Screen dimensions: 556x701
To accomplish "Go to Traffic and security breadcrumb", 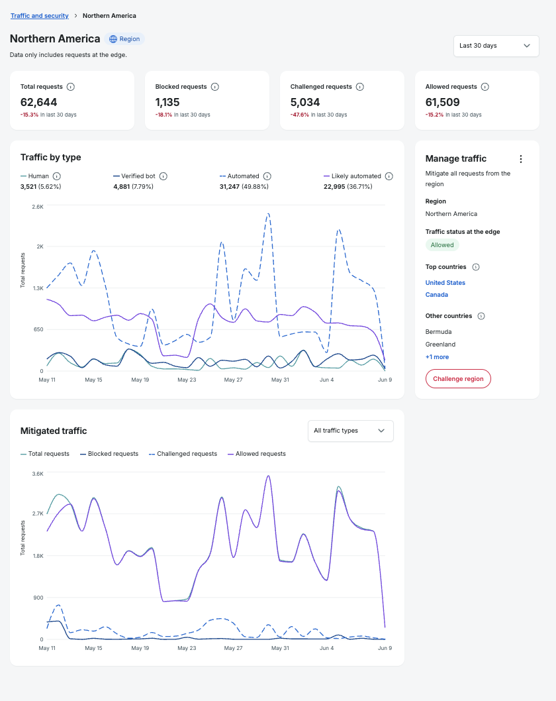I will (40, 16).
